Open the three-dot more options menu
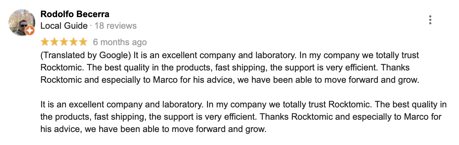This screenshot has width=459, height=145. click(x=430, y=20)
